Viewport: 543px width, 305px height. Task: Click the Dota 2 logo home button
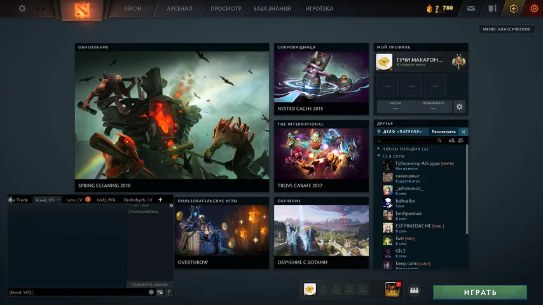82,10
